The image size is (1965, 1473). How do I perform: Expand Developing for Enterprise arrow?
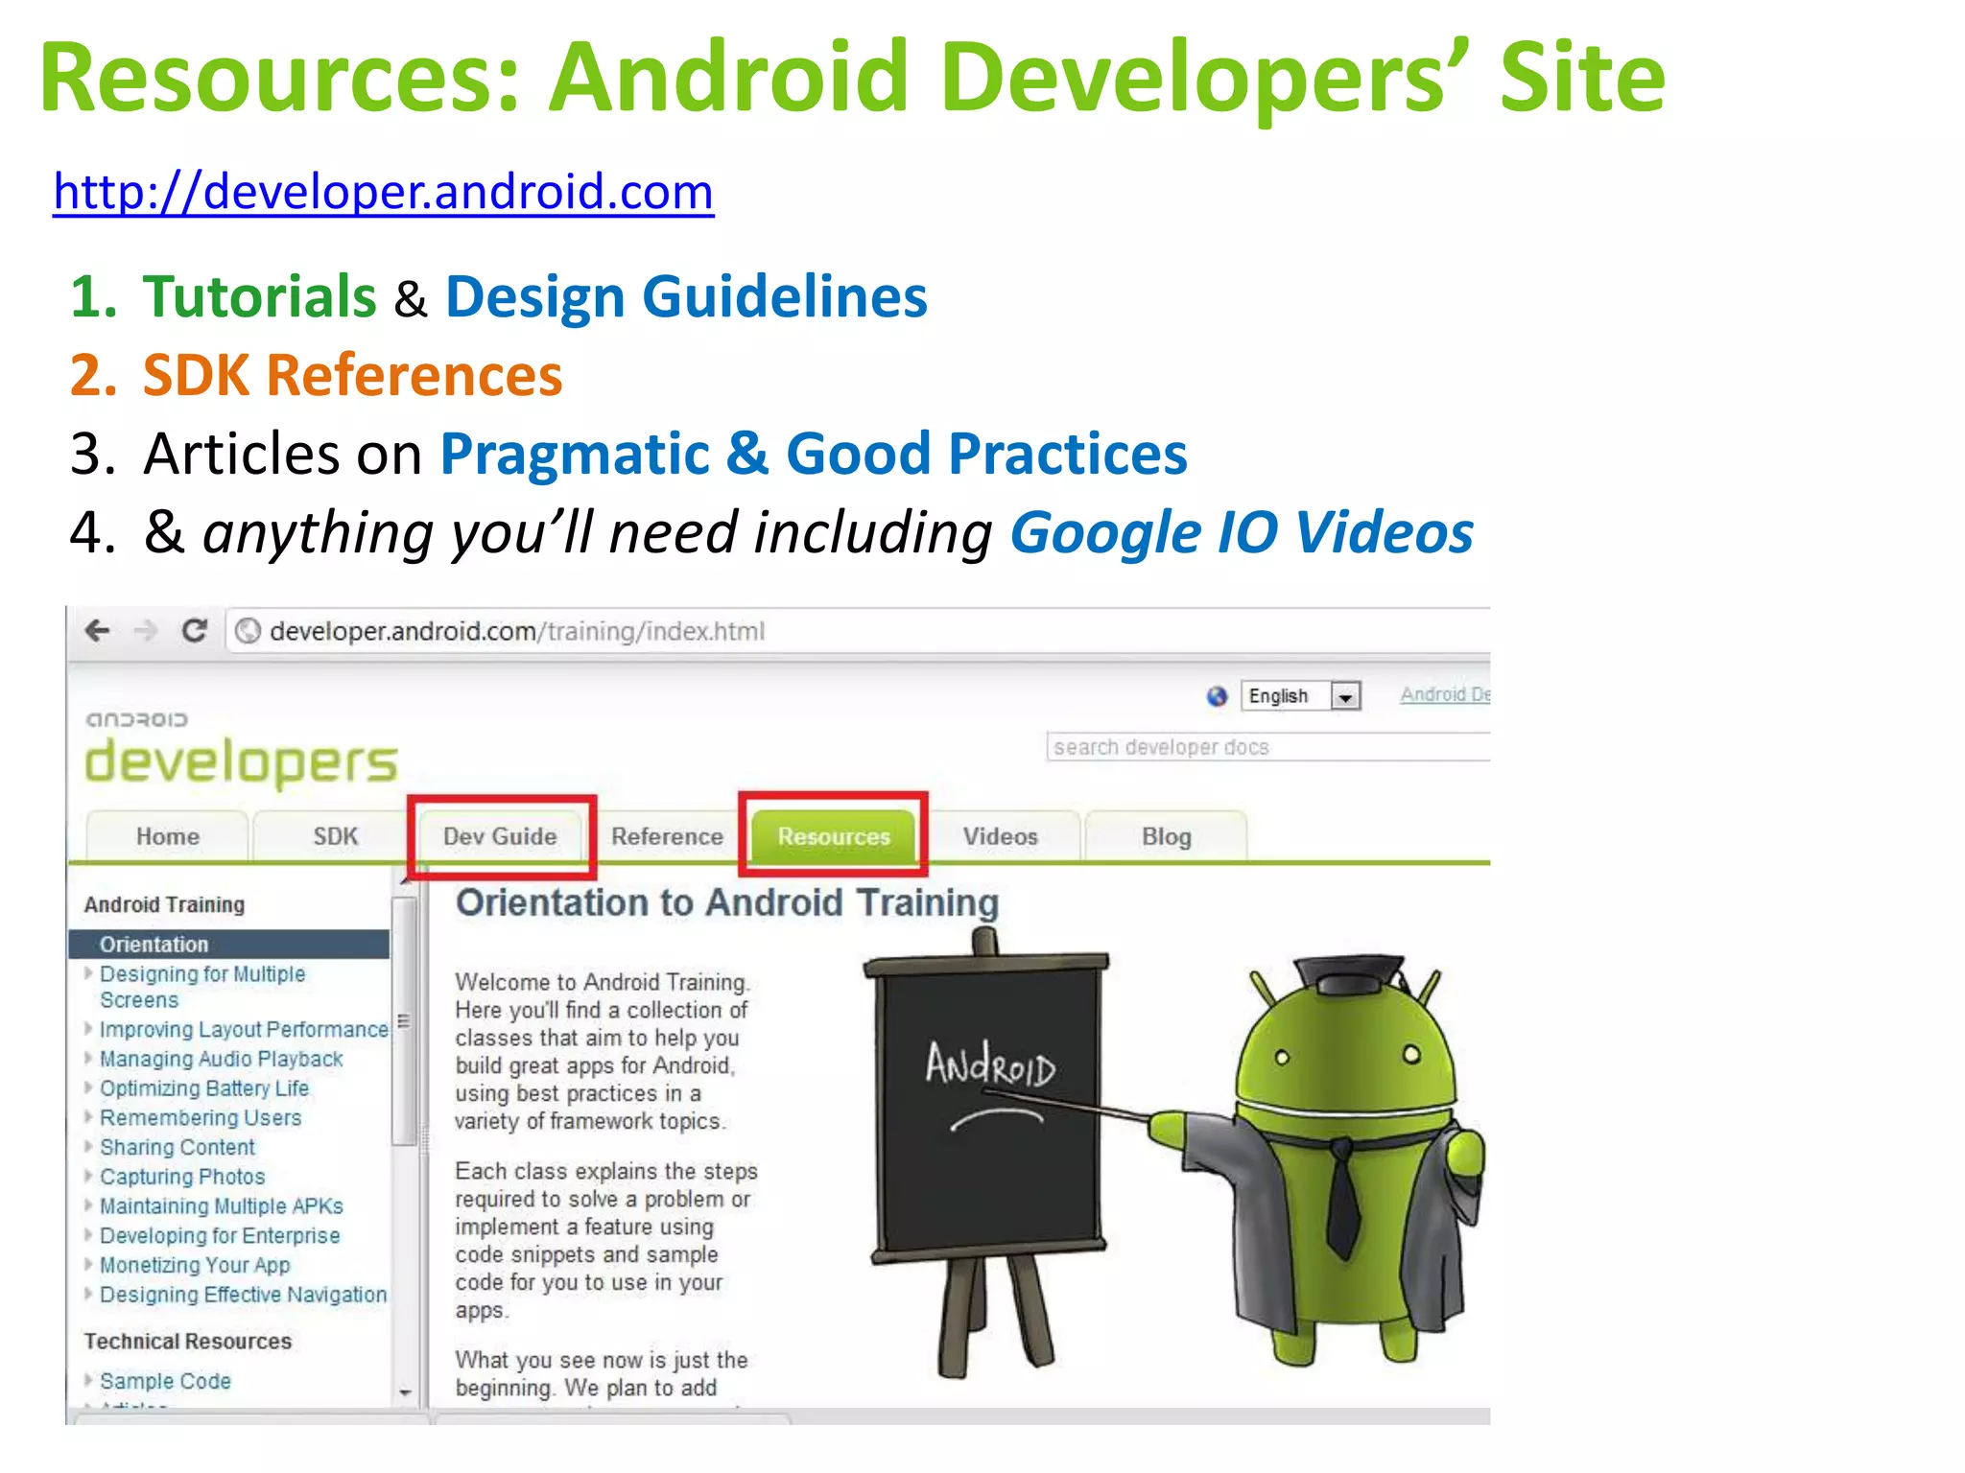(89, 1235)
